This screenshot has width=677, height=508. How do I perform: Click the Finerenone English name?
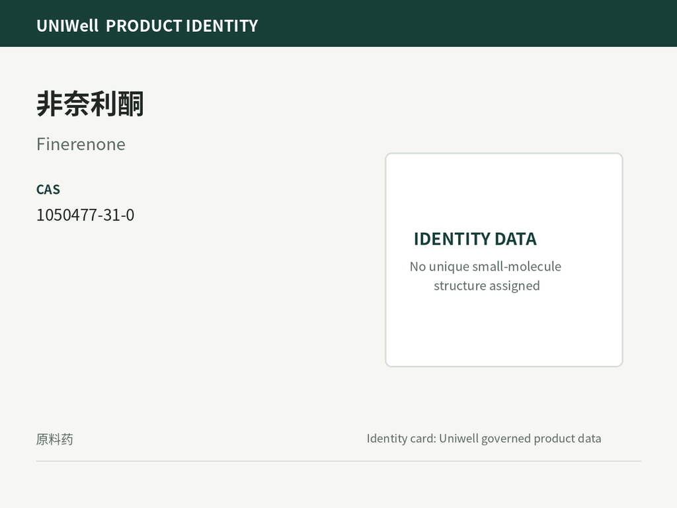coord(81,144)
